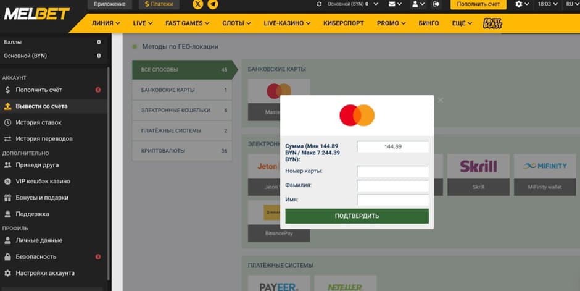Open the ЛИНИЯ menu
The height and width of the screenshot is (291, 580).
[106, 23]
